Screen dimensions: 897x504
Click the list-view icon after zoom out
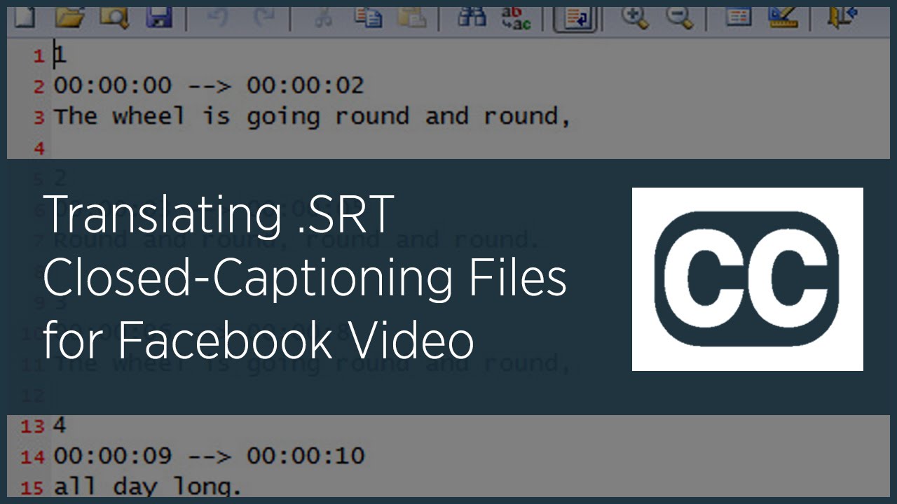tap(739, 17)
